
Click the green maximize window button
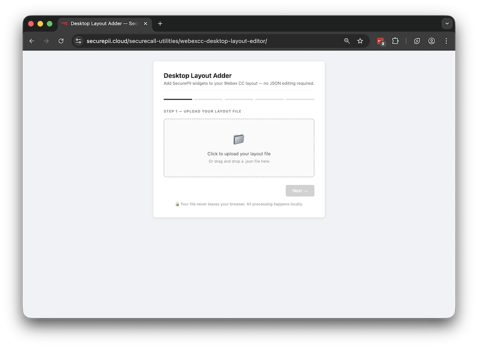point(49,23)
